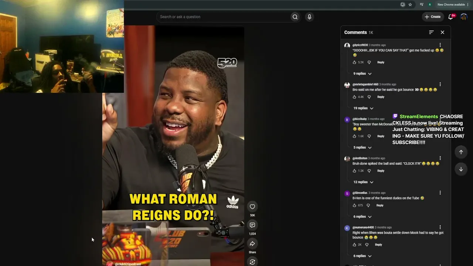Focus the 'Search or ask a question' field
This screenshot has width=473, height=266.
click(x=224, y=17)
